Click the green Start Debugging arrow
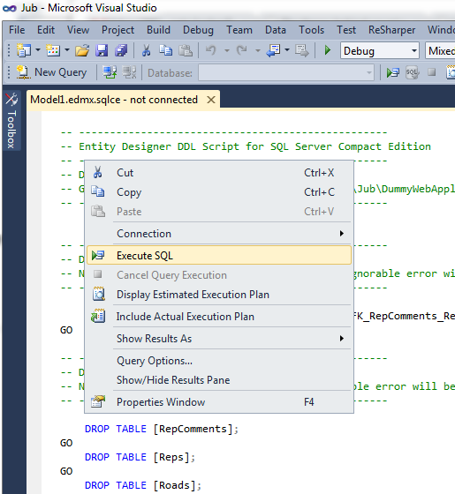The image size is (455, 494). pos(328,50)
